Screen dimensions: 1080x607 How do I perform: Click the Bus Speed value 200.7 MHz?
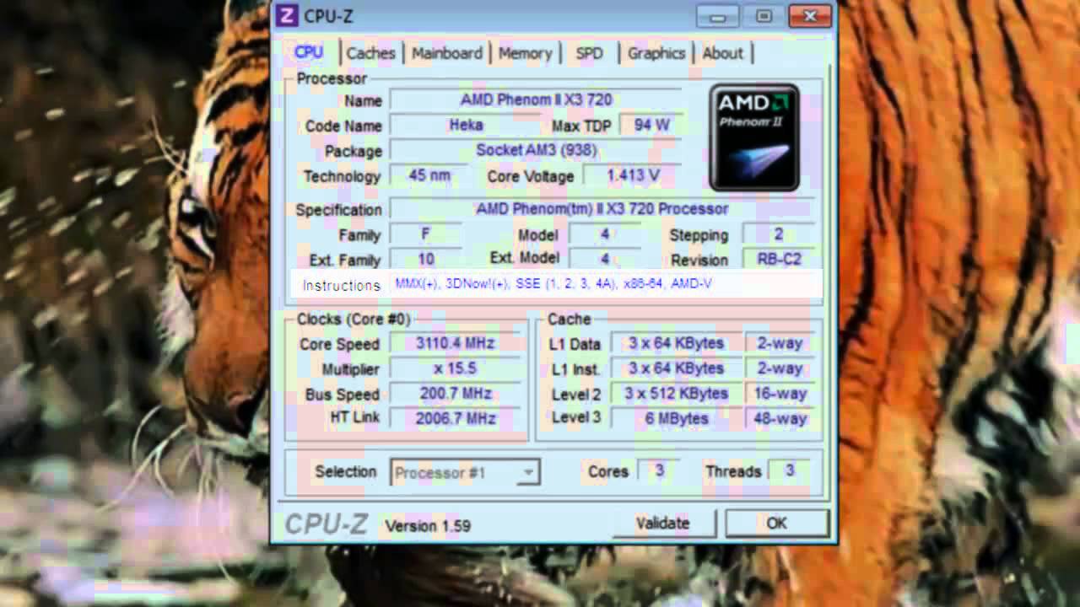(455, 393)
